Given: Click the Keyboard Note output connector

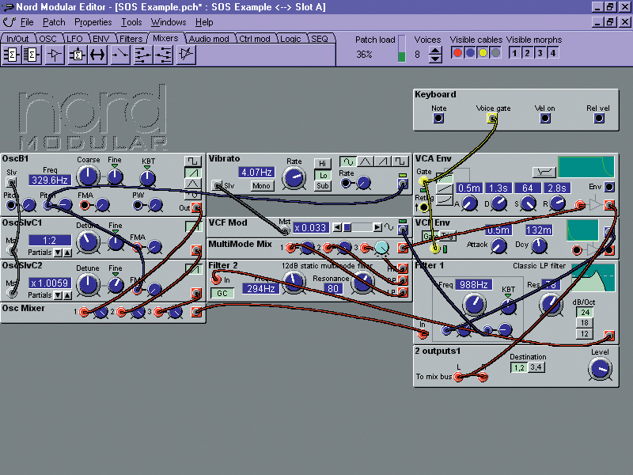Looking at the screenshot, I should [438, 118].
